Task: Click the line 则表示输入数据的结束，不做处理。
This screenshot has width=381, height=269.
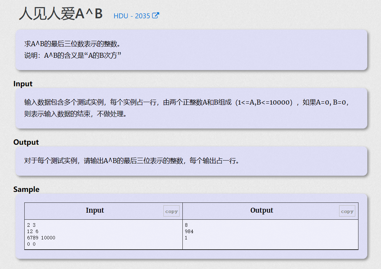Action: tap(75, 114)
